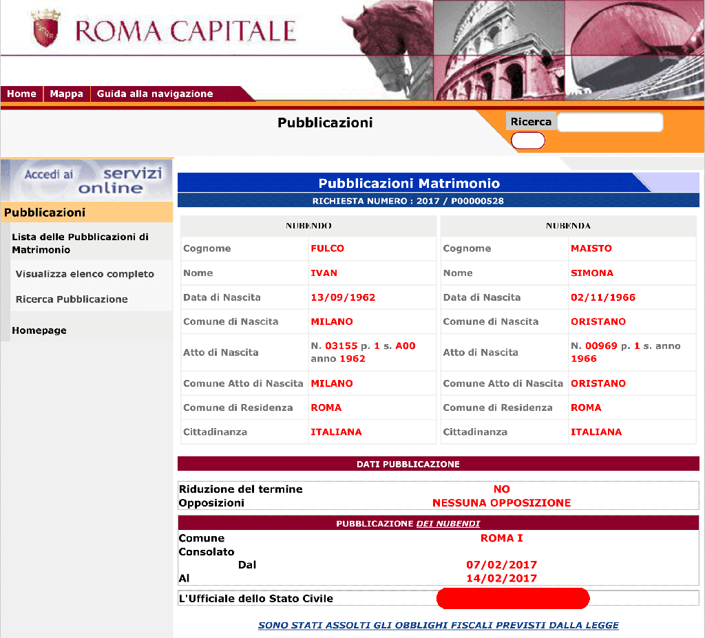Click the request number 2017 / P00000528

tap(460, 201)
